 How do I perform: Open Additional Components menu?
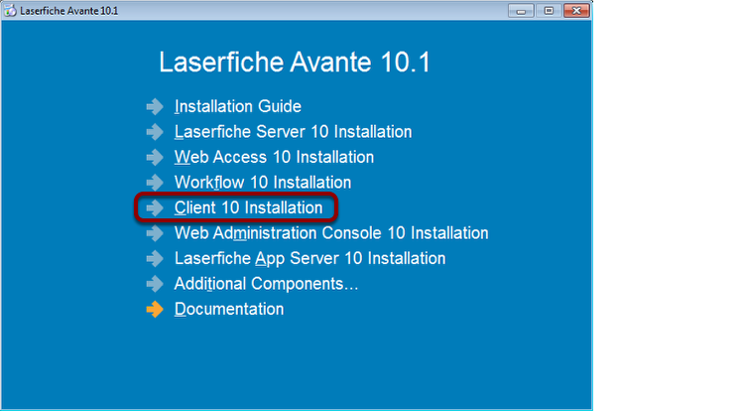tap(266, 284)
